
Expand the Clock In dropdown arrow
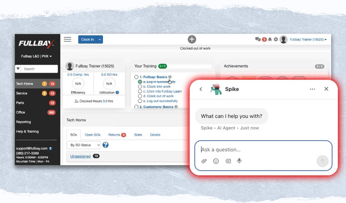coord(100,39)
